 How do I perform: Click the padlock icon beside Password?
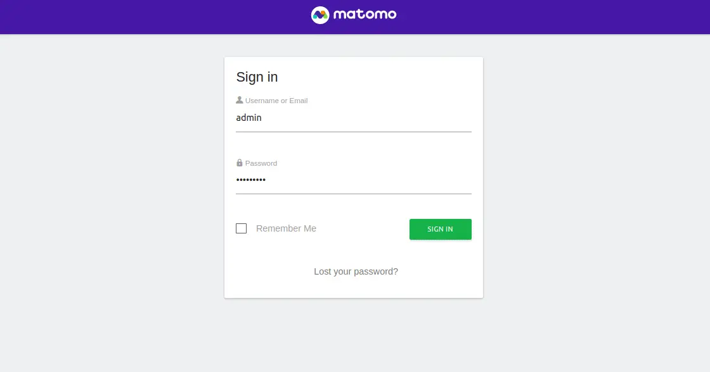click(240, 162)
